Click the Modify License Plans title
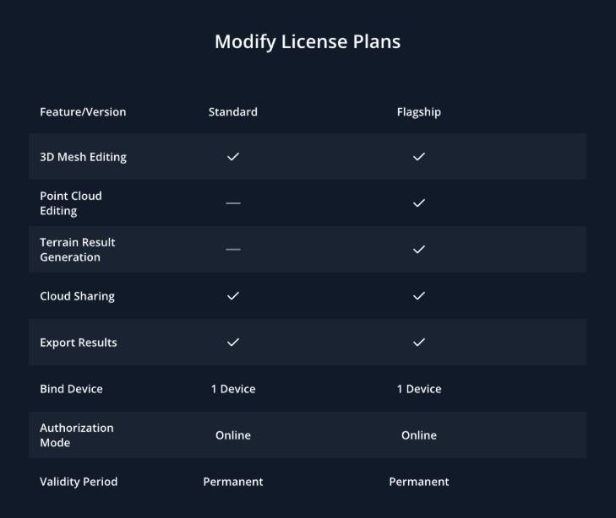 tap(308, 41)
